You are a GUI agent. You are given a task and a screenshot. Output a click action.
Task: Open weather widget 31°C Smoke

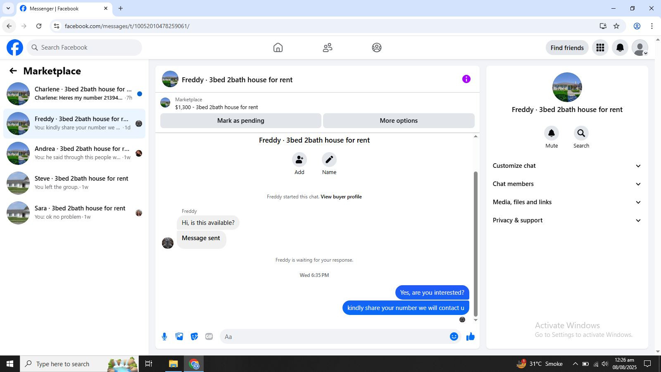click(x=540, y=364)
